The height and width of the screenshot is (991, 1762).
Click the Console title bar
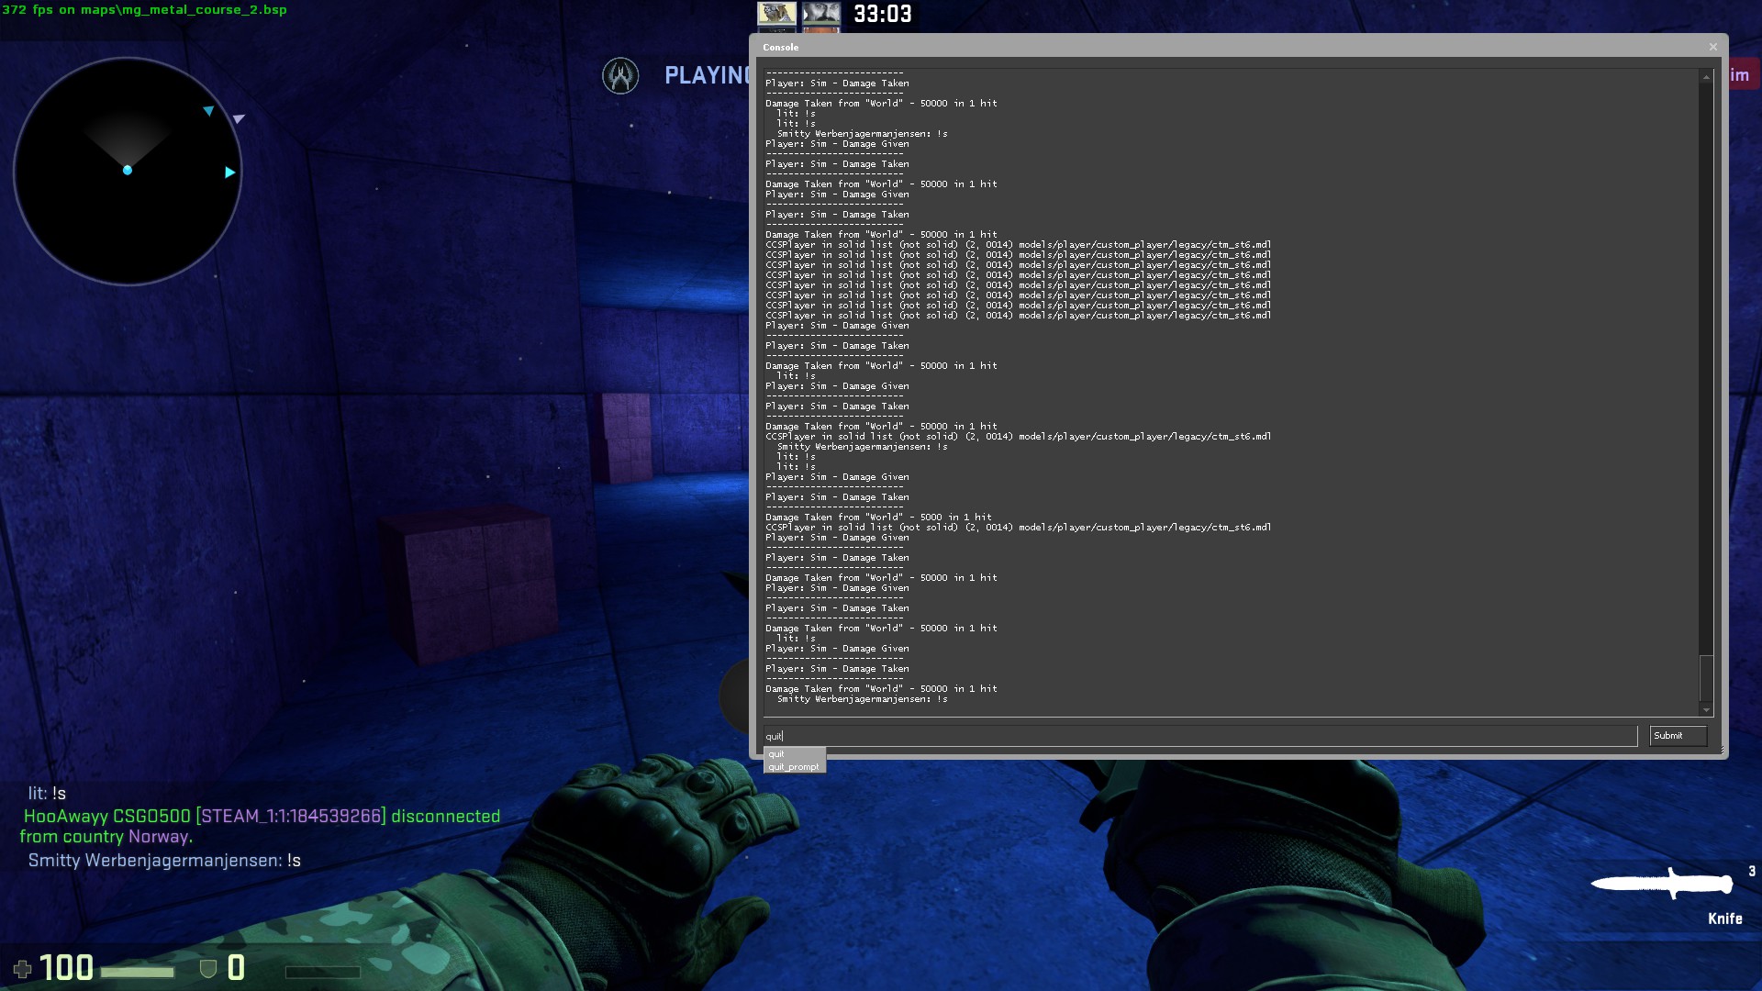[x=1193, y=47]
